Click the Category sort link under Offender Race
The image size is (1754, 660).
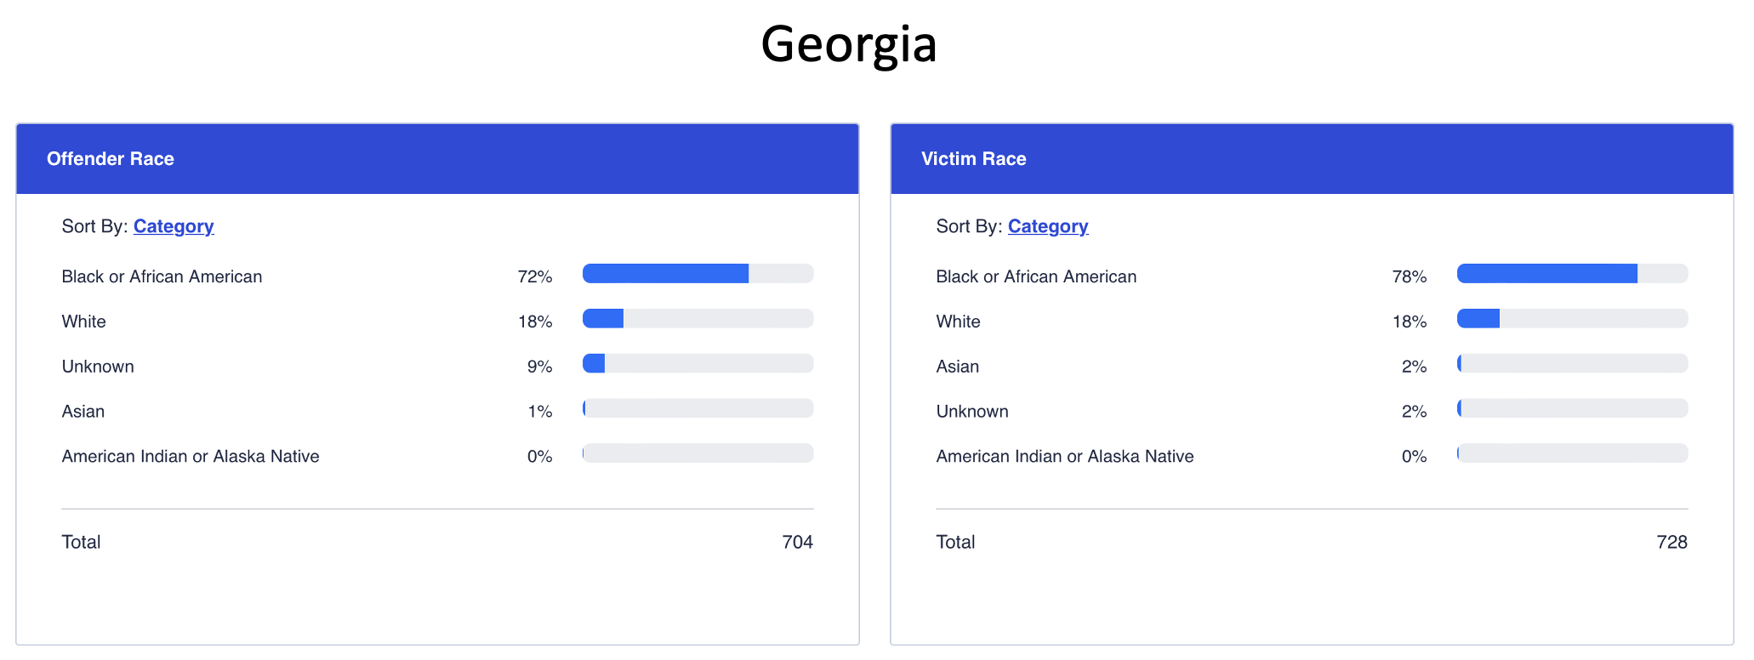pyautogui.click(x=174, y=226)
